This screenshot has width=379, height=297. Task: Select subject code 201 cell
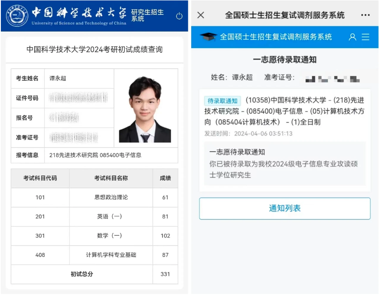tap(40, 217)
